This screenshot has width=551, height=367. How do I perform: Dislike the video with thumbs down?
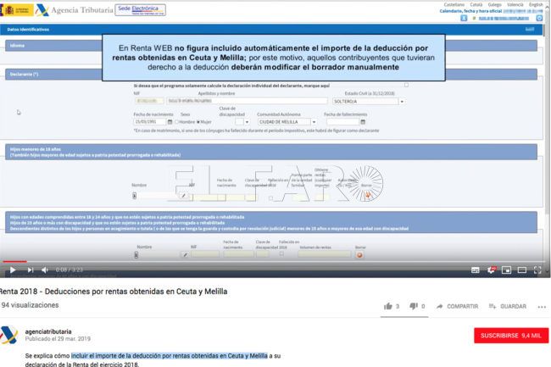pyautogui.click(x=414, y=306)
